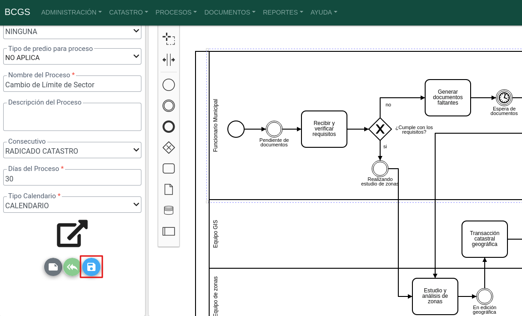Pick the pool/participant palette icon
Screen dimensions: 522x316
[x=169, y=231]
